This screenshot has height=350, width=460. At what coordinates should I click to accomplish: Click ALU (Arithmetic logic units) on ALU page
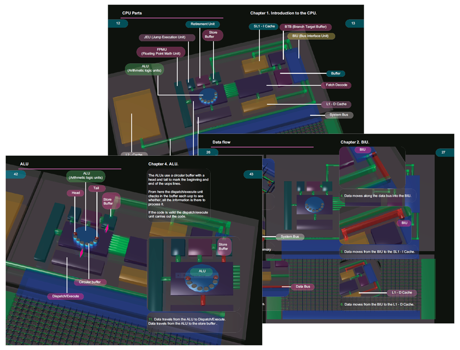(x=86, y=176)
